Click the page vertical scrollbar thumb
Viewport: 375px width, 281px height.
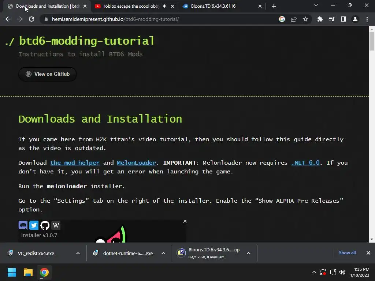coord(372,41)
